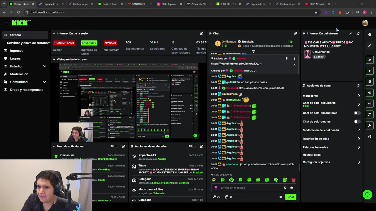This screenshot has height=211, width=376.
Task: Toggle Chat de solo-emotes
Action: pos(357,121)
